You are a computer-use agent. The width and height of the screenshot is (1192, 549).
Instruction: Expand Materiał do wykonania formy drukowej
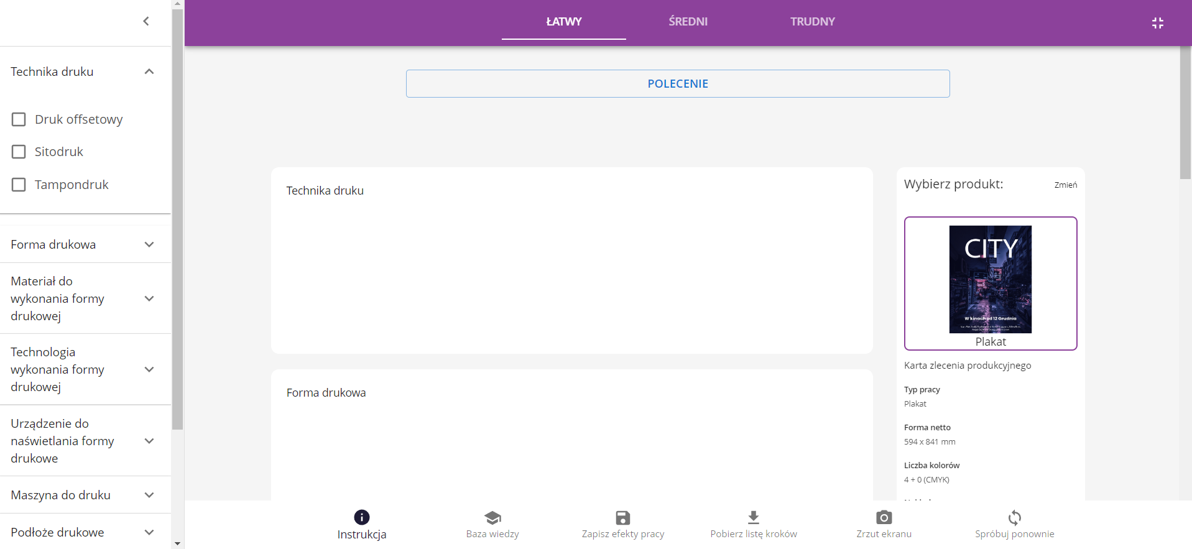[149, 298]
